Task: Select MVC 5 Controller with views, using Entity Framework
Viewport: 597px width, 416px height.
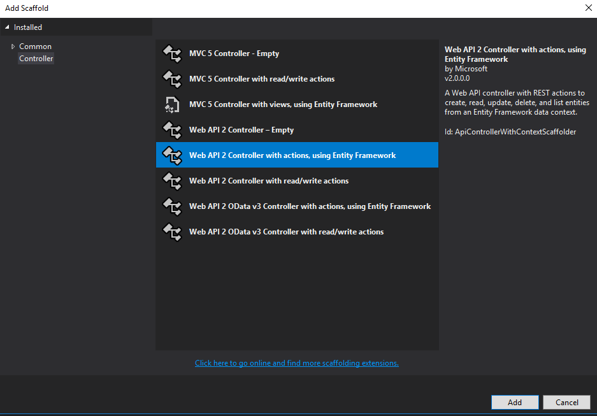Action: (283, 104)
